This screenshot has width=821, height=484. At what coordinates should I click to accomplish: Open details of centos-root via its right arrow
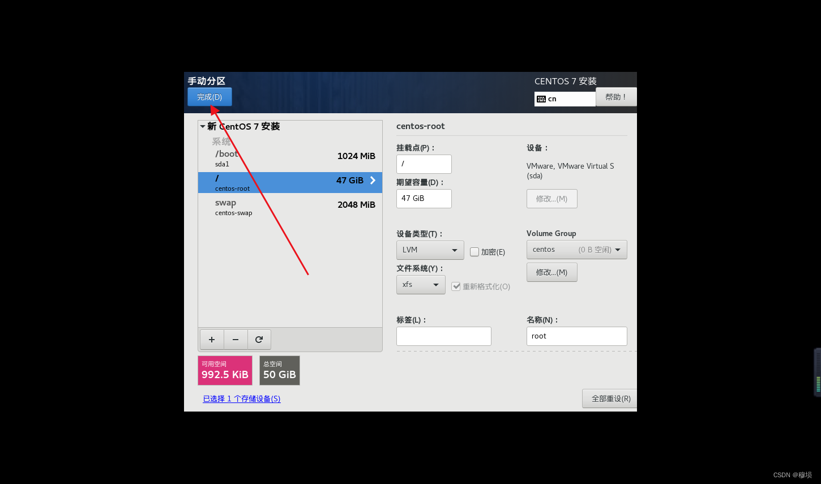coord(372,181)
